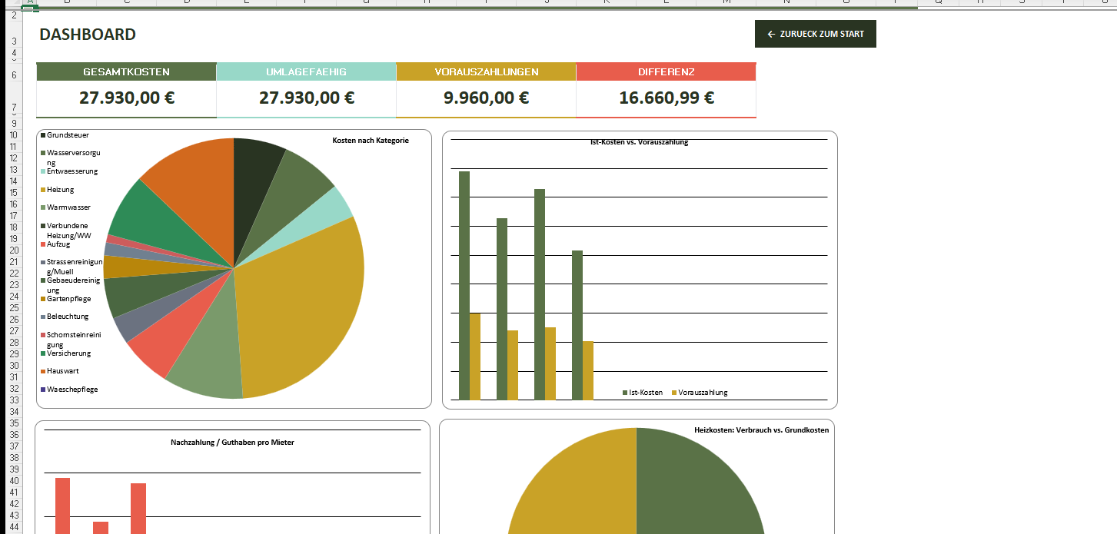Select the 'Nachzahlung / Guthaben pro Mieter' chart title
This screenshot has width=1117, height=534.
[232, 443]
